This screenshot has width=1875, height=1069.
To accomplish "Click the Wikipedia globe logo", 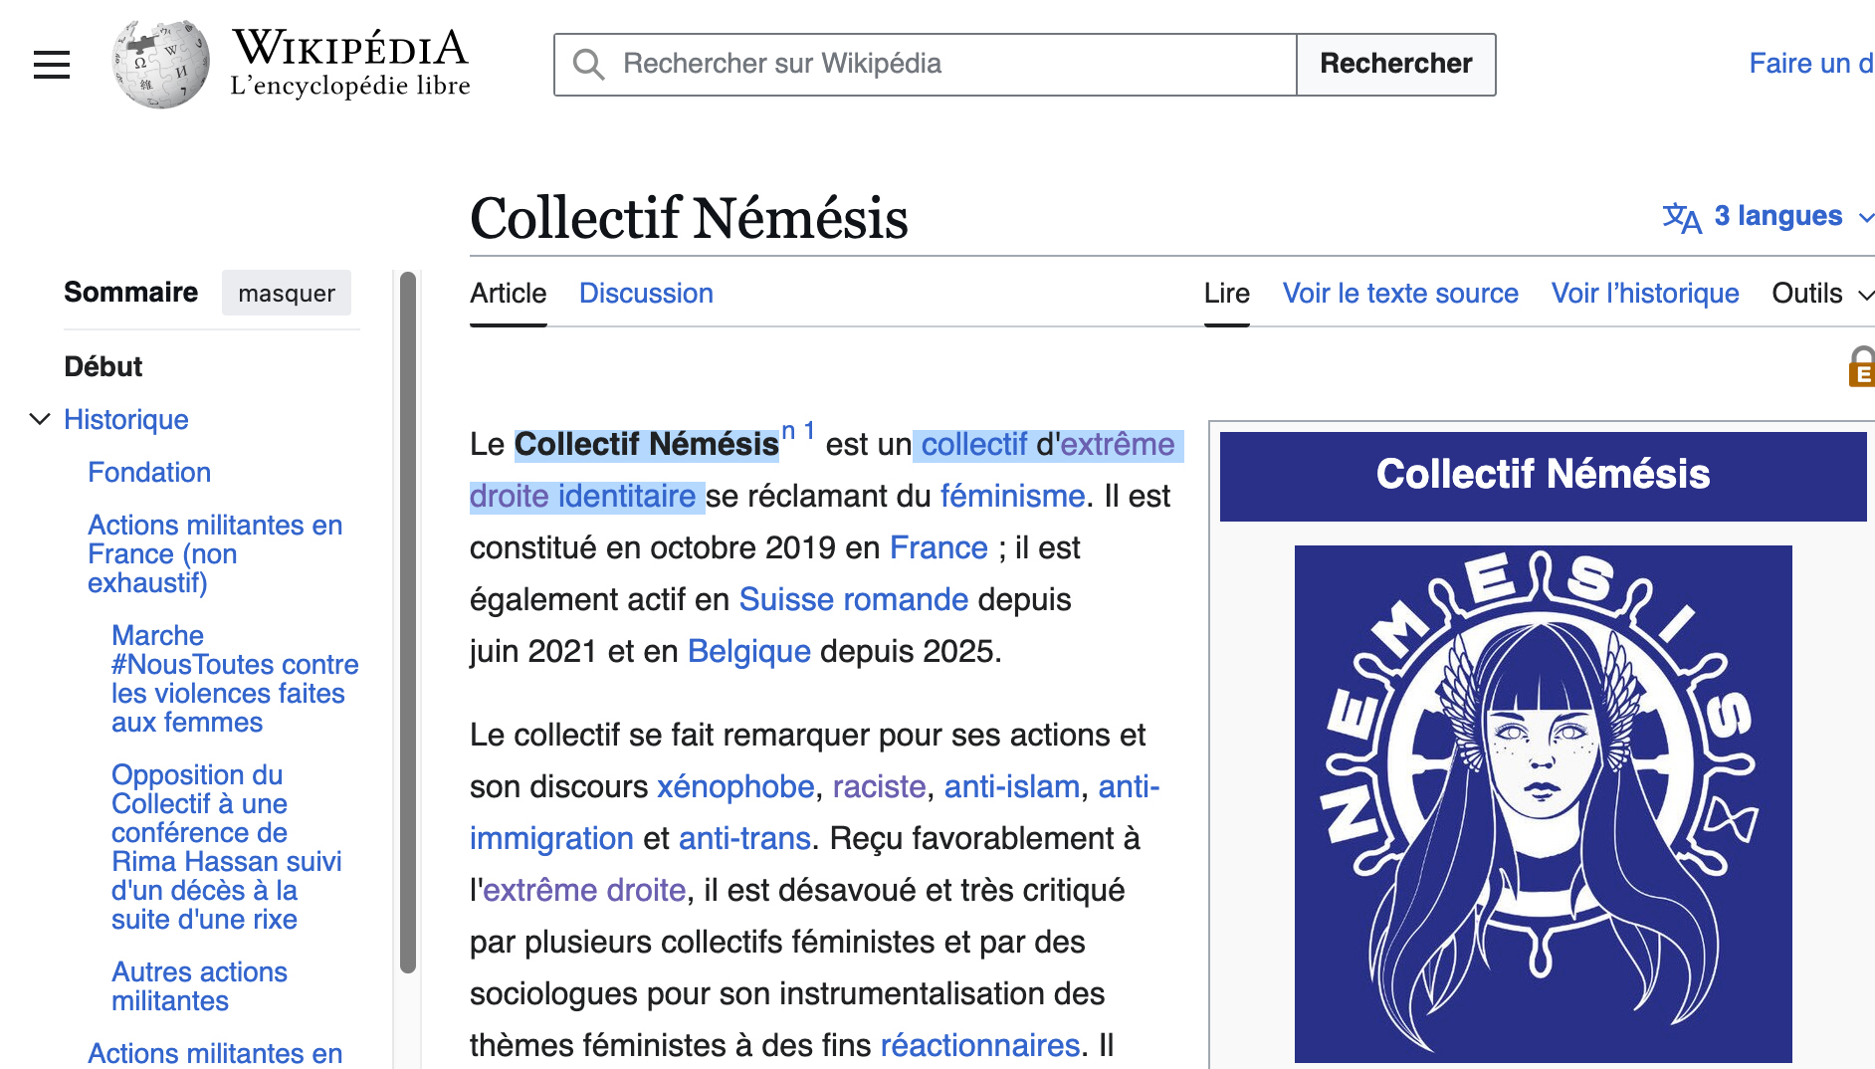I will (x=161, y=65).
